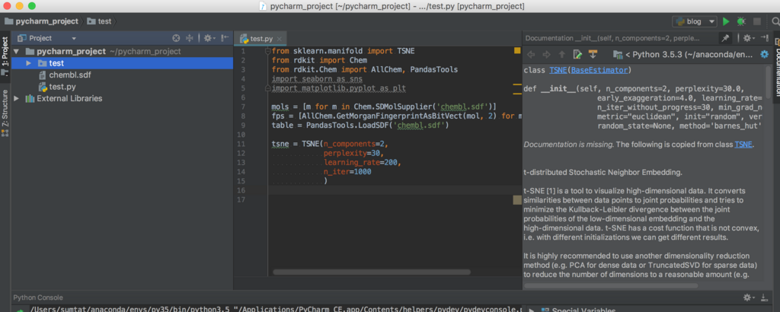Viewport: 780px width, 312px height.
Task: Click the Python Console panel title
Action: pyautogui.click(x=38, y=298)
